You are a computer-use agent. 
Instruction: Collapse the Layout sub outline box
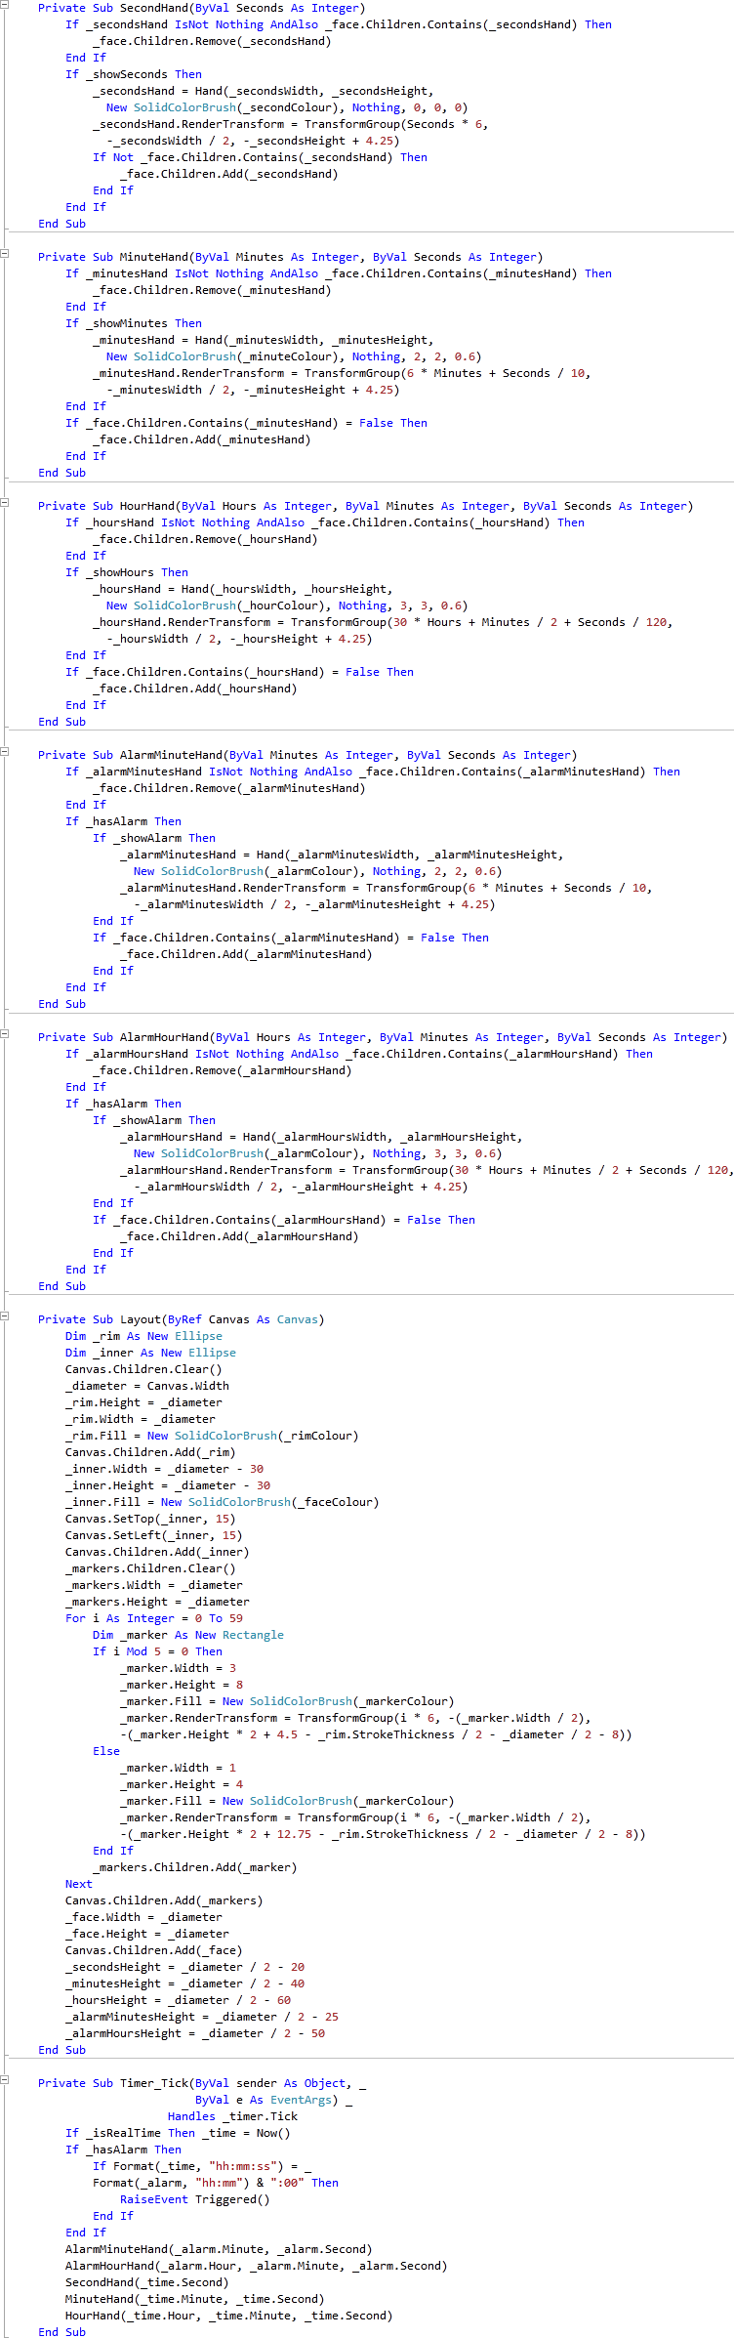4,1315
